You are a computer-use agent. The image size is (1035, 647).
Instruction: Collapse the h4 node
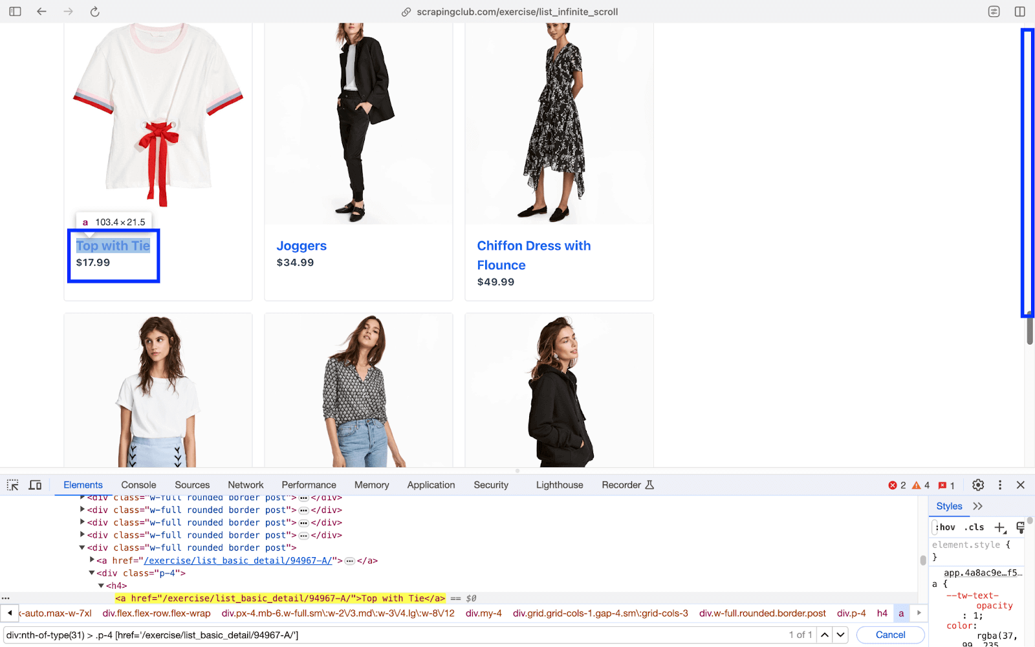click(x=101, y=586)
